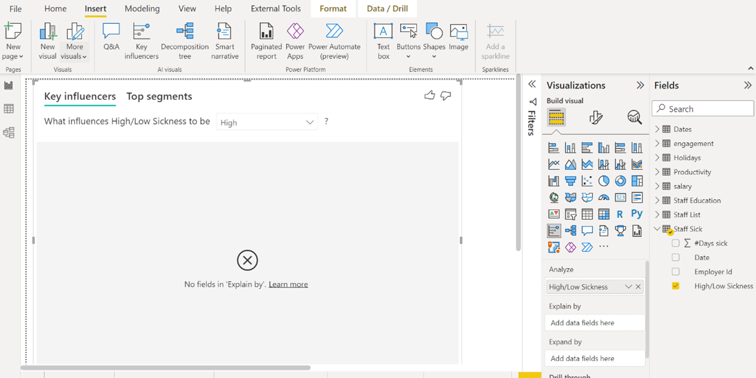Collapse the Staff Sick table
This screenshot has width=756, height=378.
point(657,229)
